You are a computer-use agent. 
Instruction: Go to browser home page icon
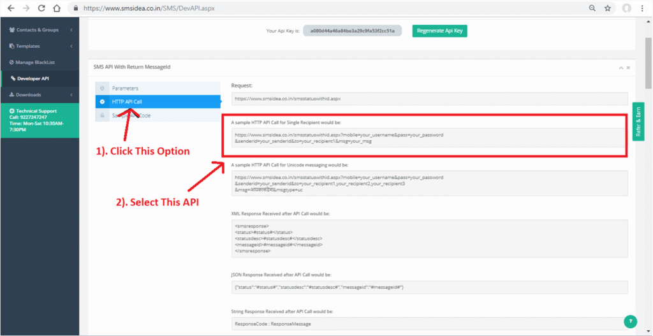(x=57, y=8)
